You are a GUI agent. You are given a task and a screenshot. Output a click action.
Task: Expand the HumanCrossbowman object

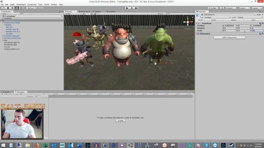click(x=3, y=38)
